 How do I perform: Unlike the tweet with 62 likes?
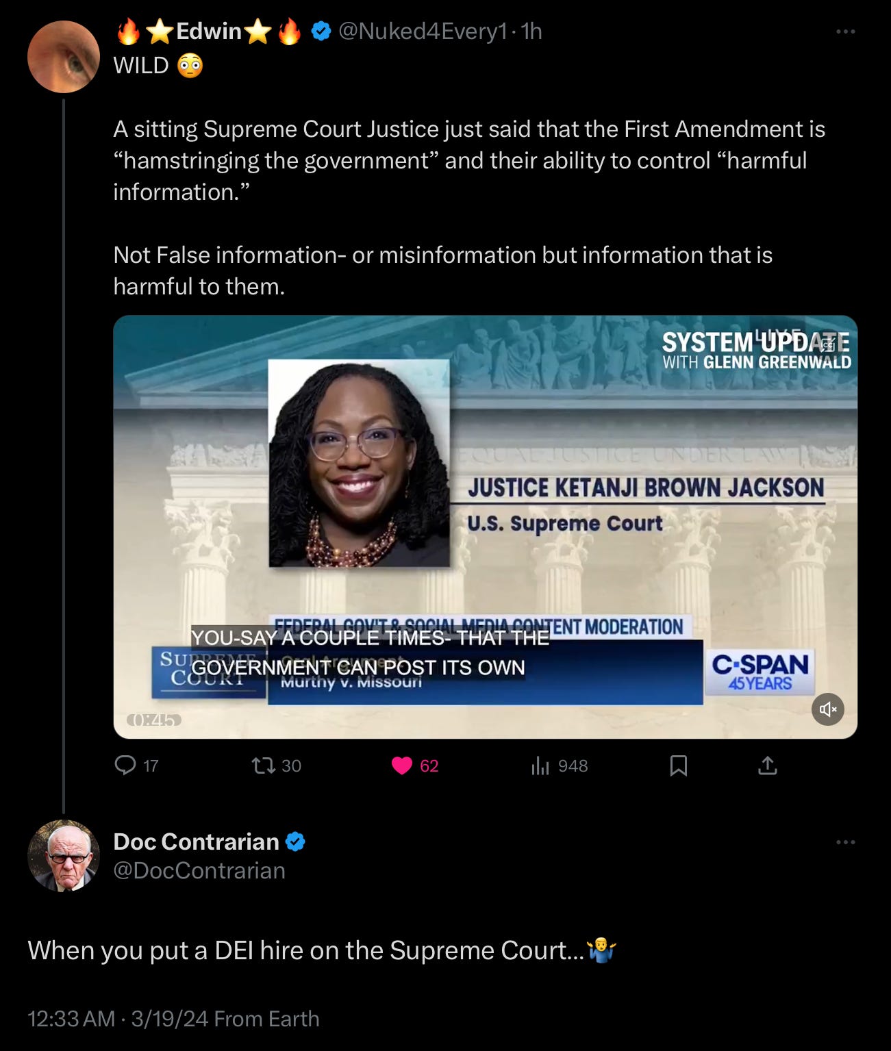click(414, 765)
